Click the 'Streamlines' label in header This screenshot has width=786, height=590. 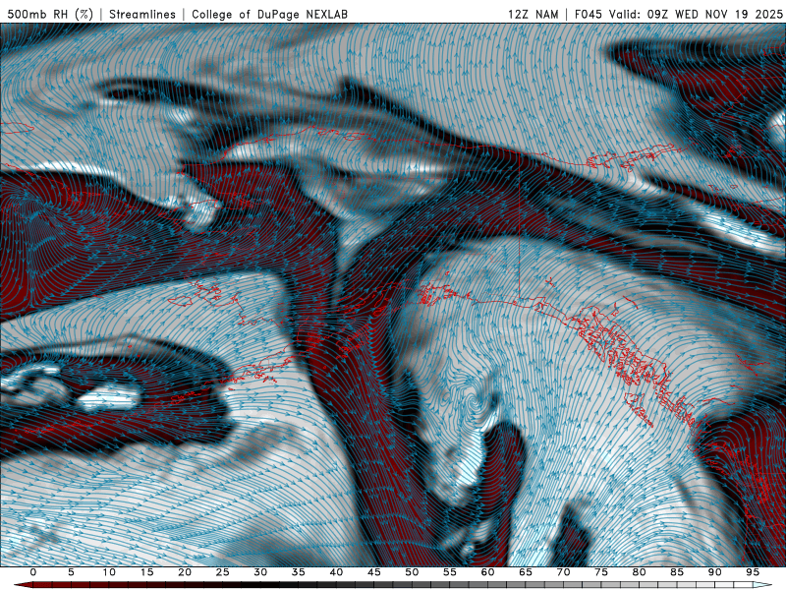[x=142, y=14]
